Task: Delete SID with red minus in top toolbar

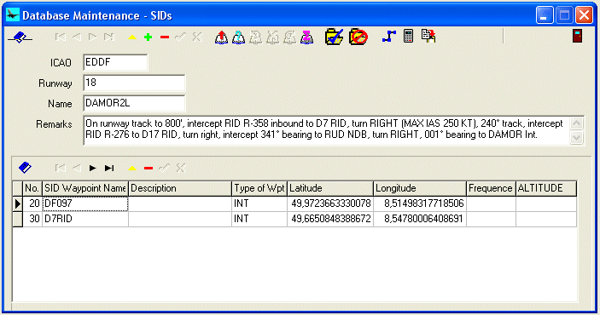Action: click(x=165, y=37)
